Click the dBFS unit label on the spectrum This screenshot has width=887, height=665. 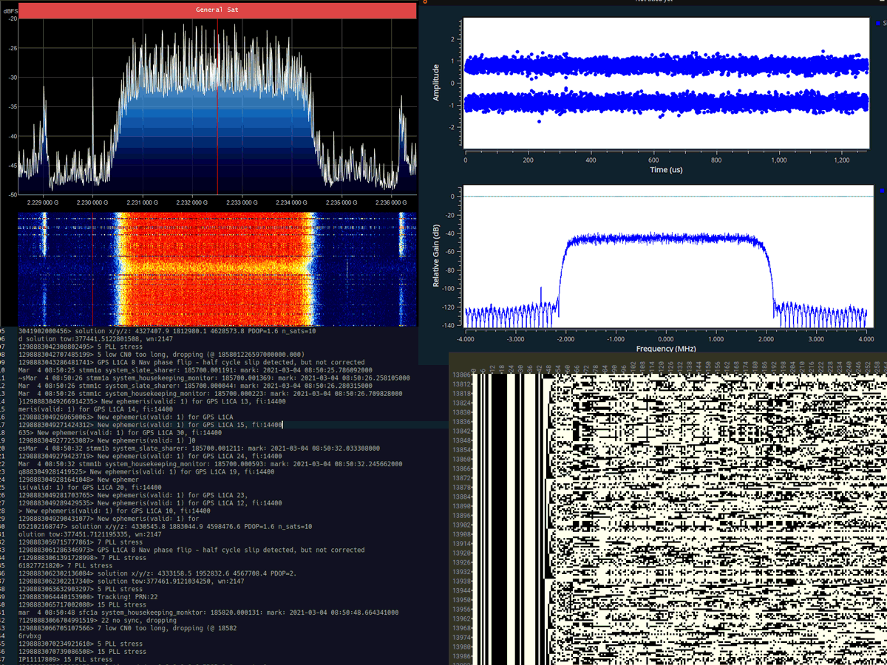click(x=10, y=10)
